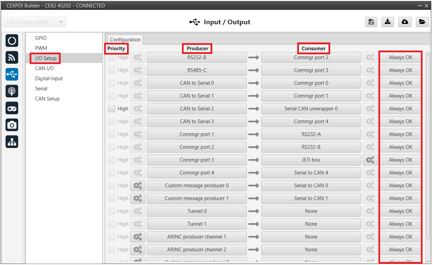433x265 pixels.
Task: Enable High priority for CAN to Serial 2
Action: (112, 109)
